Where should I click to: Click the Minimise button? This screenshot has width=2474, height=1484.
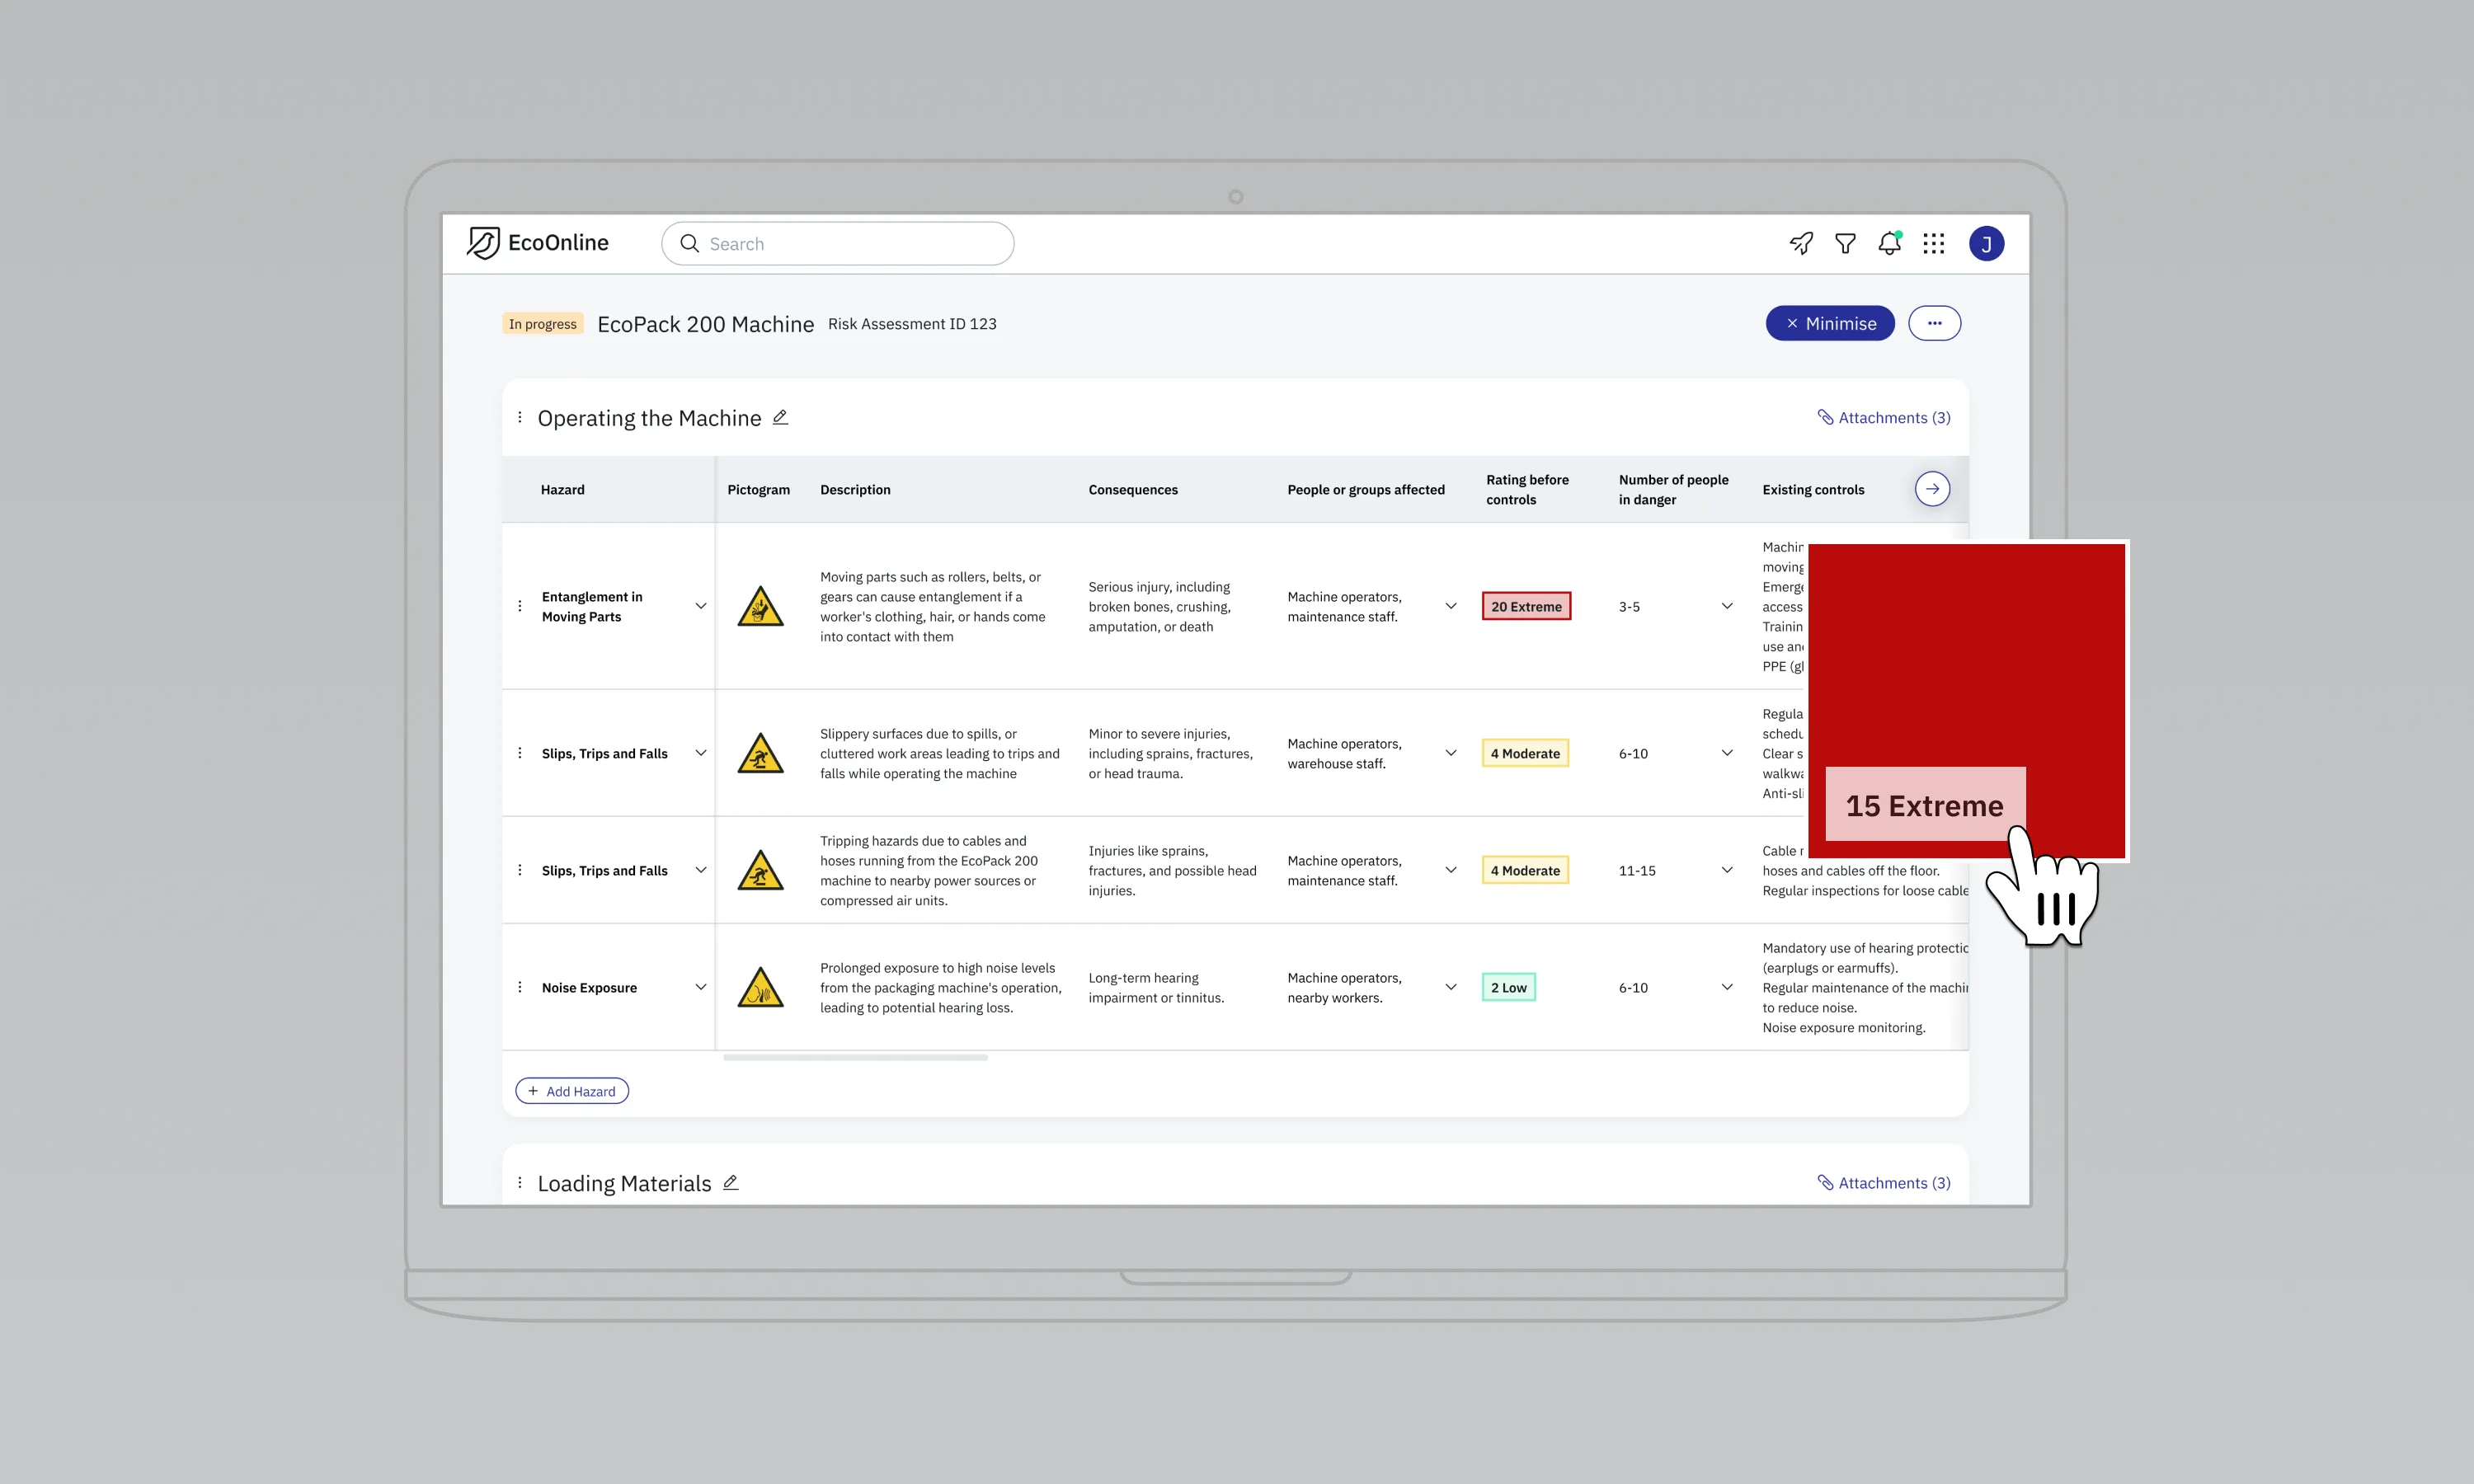click(1829, 323)
